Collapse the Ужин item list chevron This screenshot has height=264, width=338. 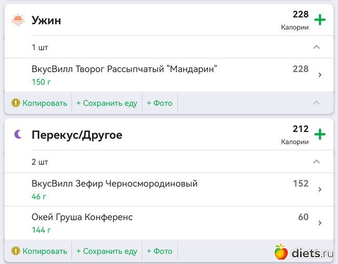tap(317, 47)
